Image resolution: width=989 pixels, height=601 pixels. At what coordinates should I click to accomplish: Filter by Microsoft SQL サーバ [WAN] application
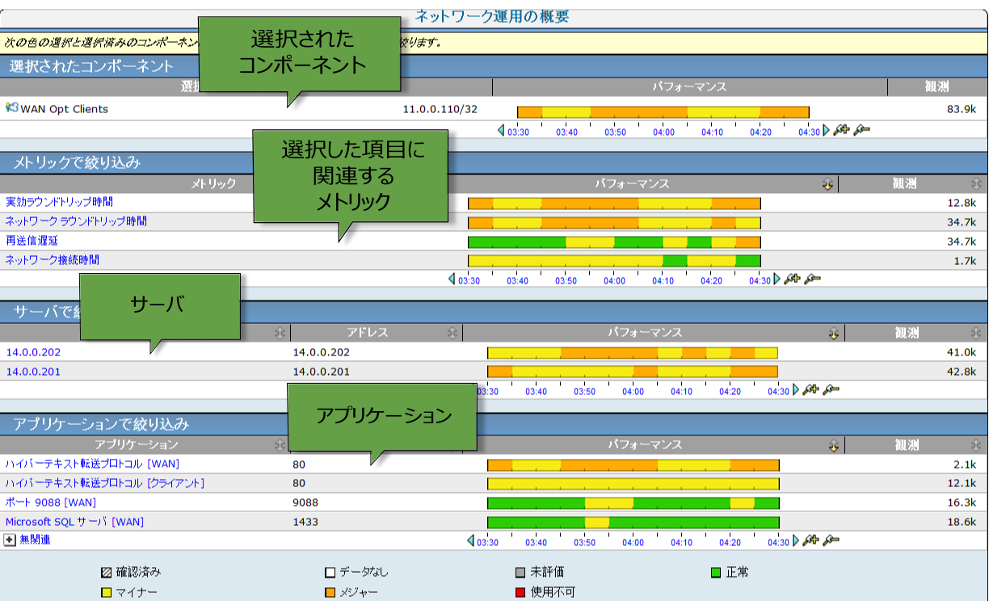pyautogui.click(x=74, y=522)
